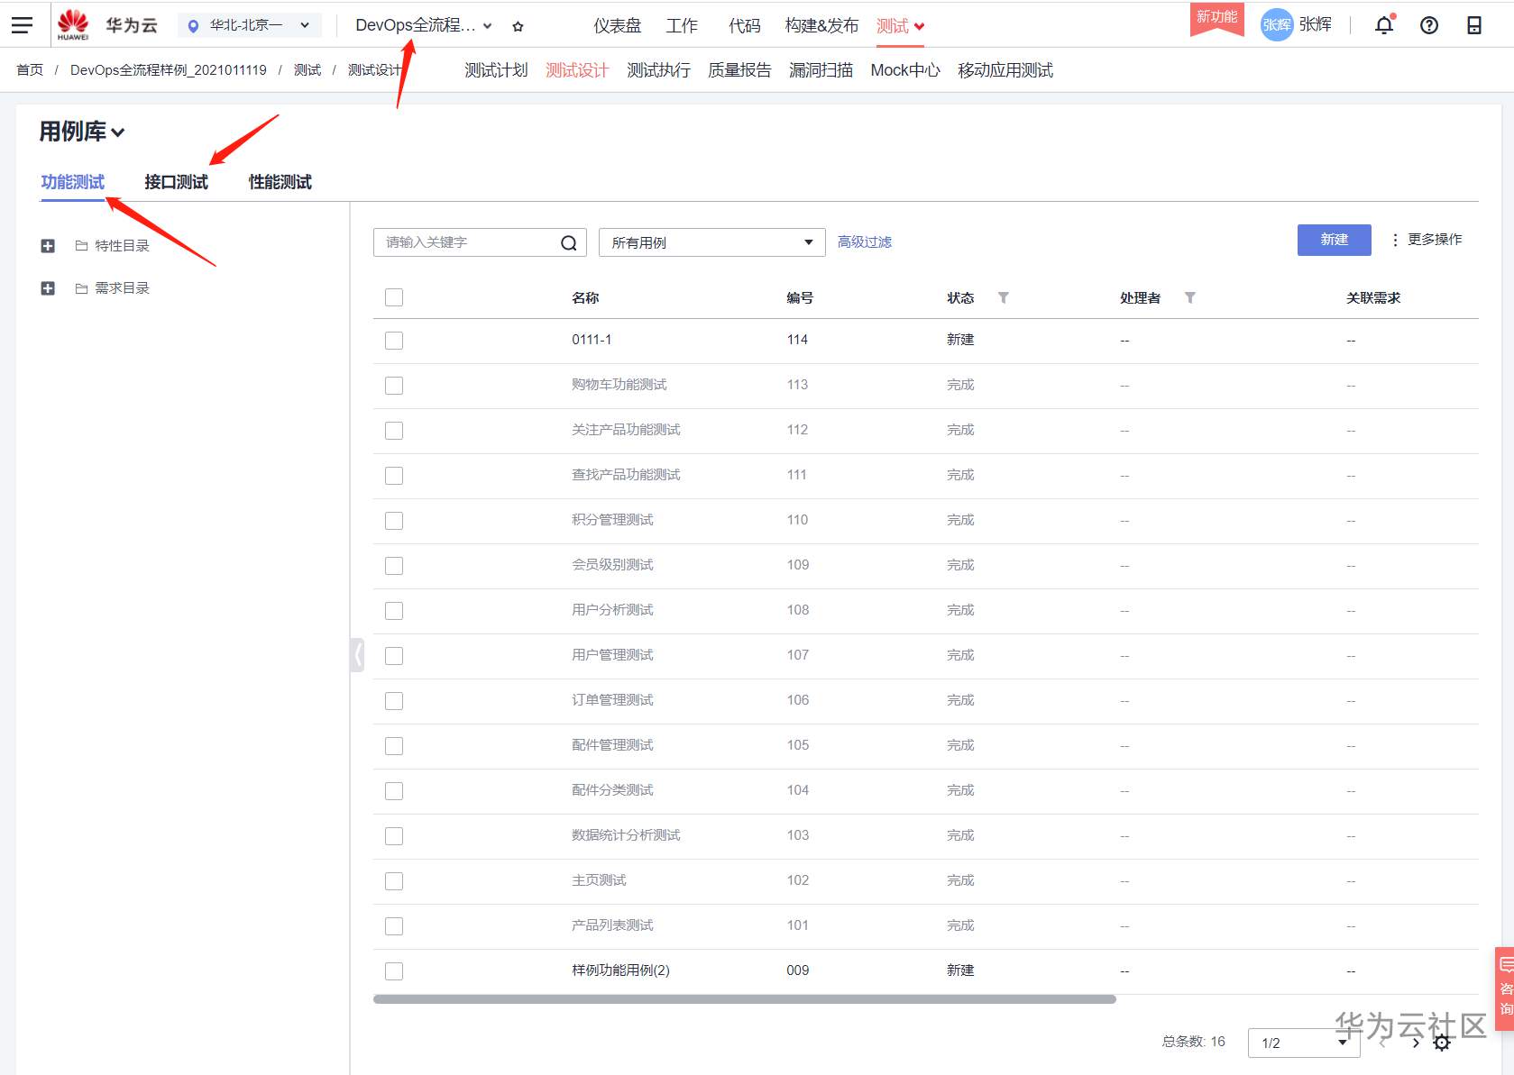Viewport: 1514px width, 1075px height.
Task: Tick the 查找产品功能测试 row checkbox
Action: click(394, 476)
